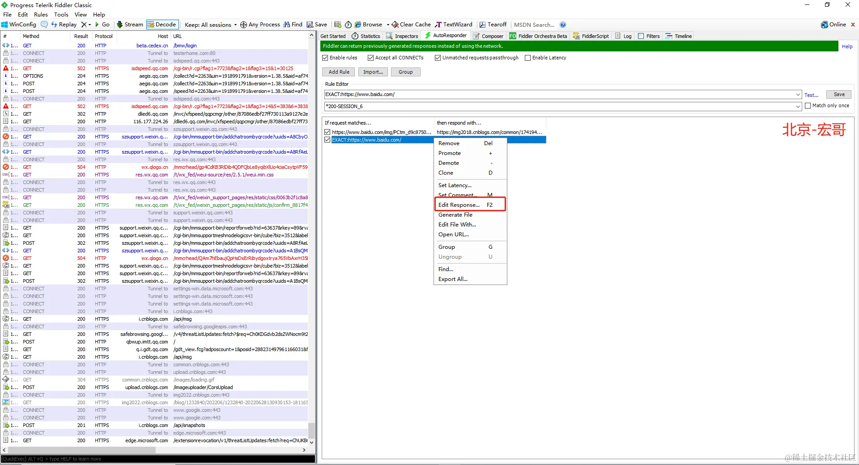Check the Match only once box
Viewport: 859px width, 465px height.
click(808, 106)
